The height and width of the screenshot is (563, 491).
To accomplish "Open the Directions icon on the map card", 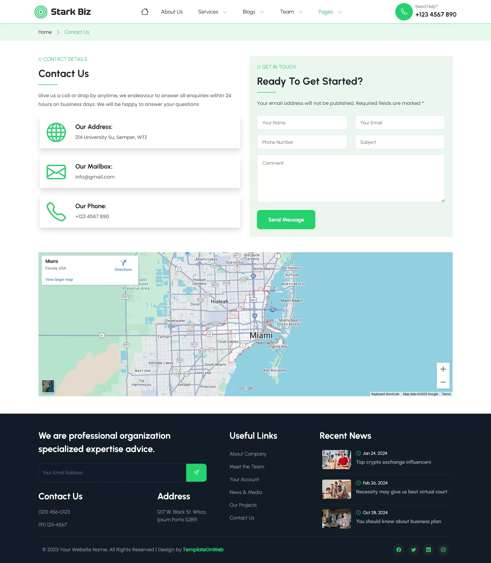I will pyautogui.click(x=123, y=263).
